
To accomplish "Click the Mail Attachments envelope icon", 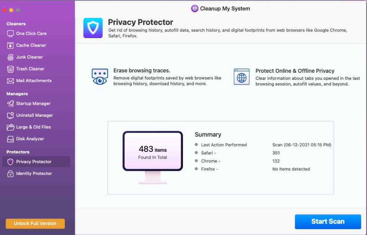I will [10, 81].
